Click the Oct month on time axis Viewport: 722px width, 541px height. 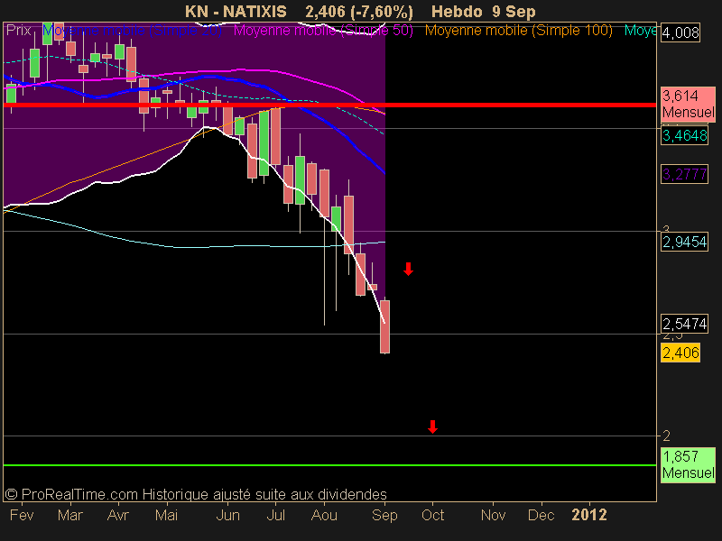[x=433, y=515]
